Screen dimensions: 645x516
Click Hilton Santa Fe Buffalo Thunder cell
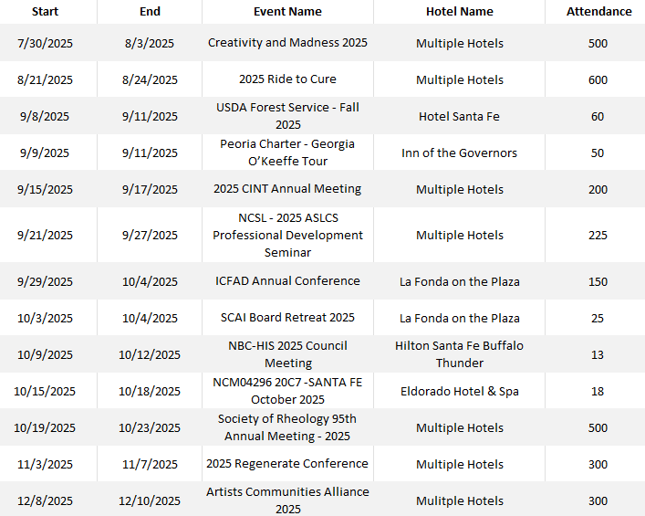pos(459,354)
